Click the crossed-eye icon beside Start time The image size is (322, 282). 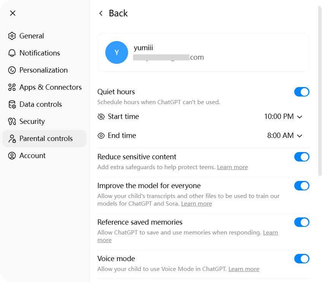[101, 117]
